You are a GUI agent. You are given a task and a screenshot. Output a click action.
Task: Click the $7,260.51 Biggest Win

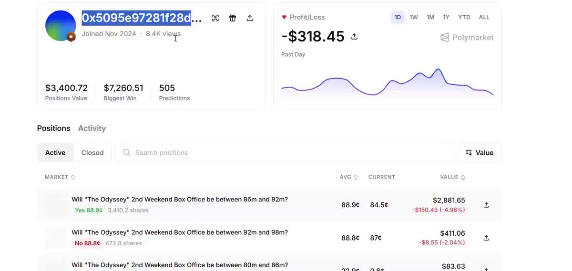[x=123, y=88]
